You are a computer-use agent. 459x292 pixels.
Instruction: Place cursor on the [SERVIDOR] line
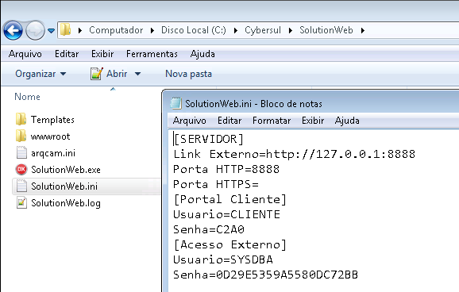coord(208,139)
